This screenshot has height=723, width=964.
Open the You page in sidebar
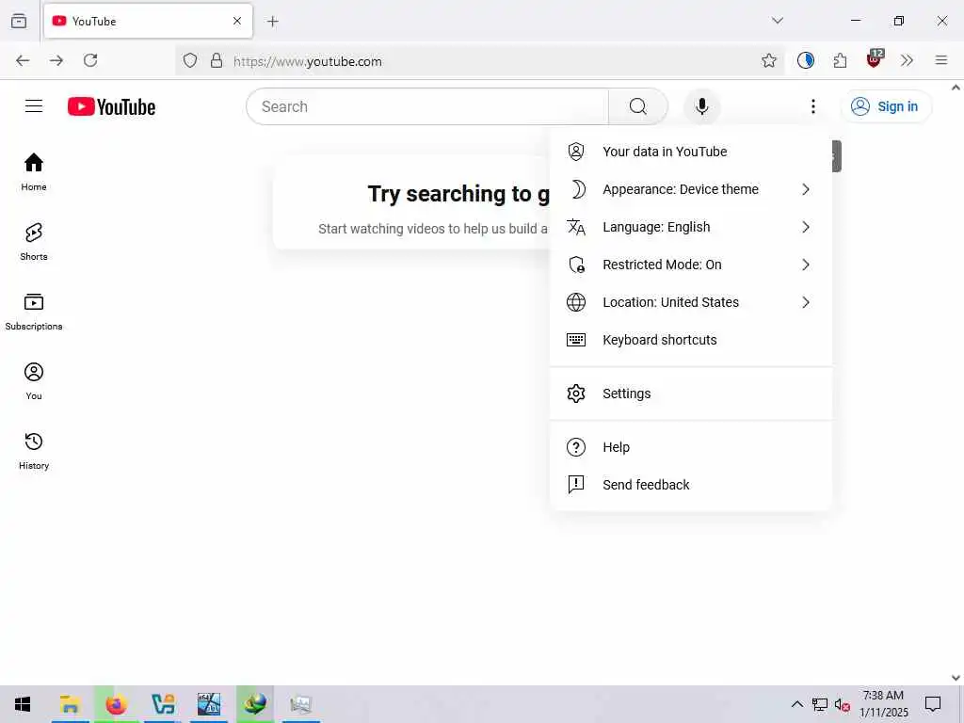(33, 381)
